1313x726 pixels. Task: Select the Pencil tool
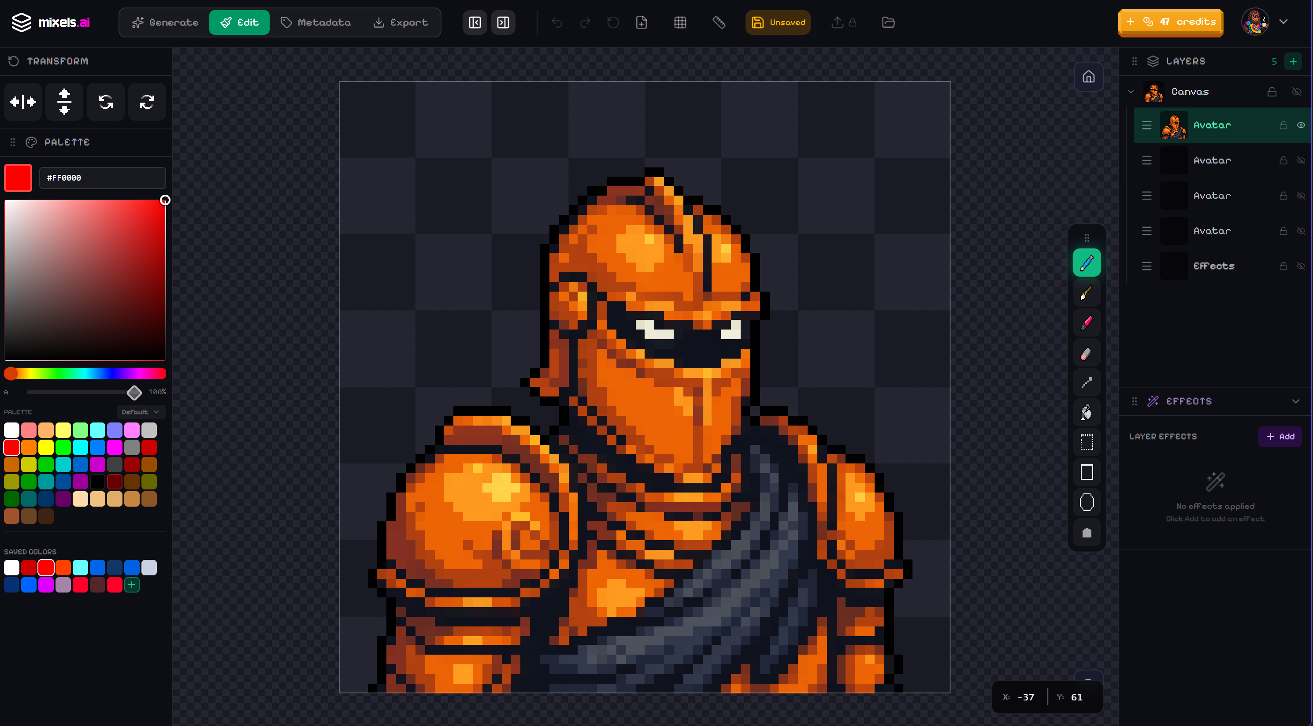tap(1087, 263)
